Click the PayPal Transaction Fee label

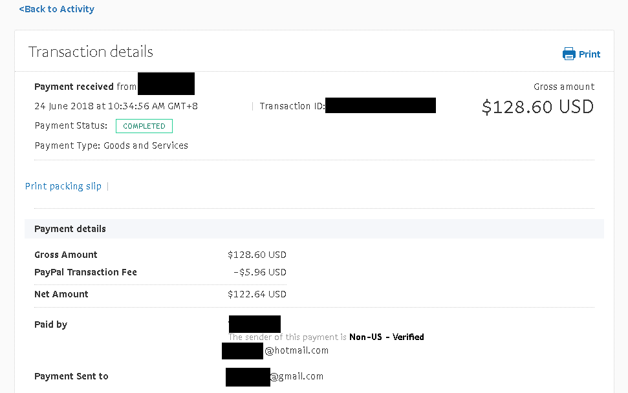[86, 272]
